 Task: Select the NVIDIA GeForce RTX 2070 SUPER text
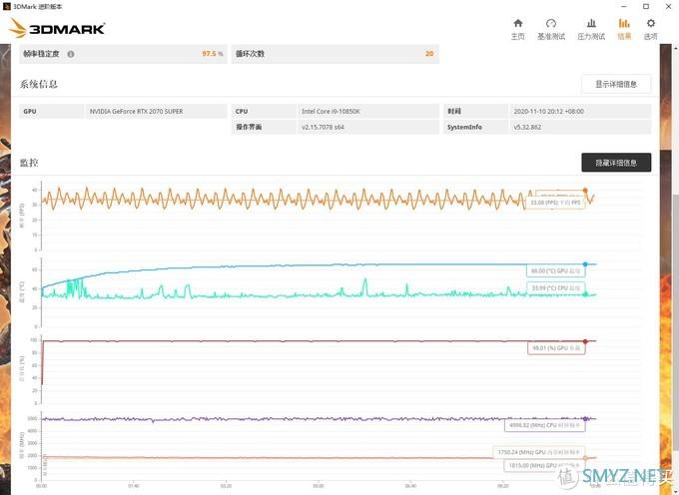pyautogui.click(x=136, y=111)
